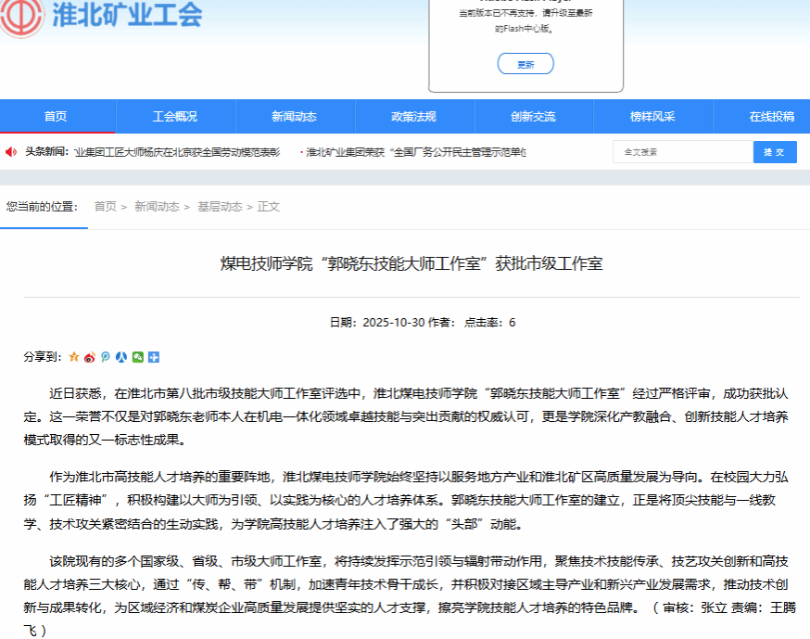Go to 新闻动态 in the navigation bar
This screenshot has height=639, width=810.
click(x=294, y=117)
